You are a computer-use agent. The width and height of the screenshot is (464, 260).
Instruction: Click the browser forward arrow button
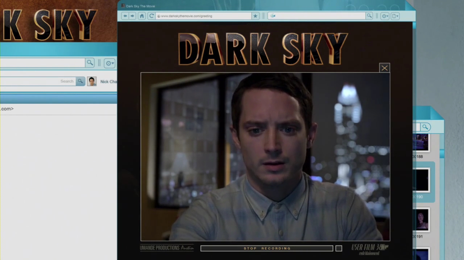[132, 16]
